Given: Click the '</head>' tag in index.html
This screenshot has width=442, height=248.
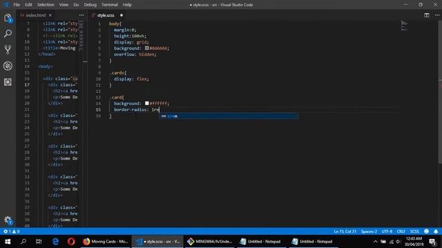Looking at the screenshot, I should pyautogui.click(x=47, y=54).
